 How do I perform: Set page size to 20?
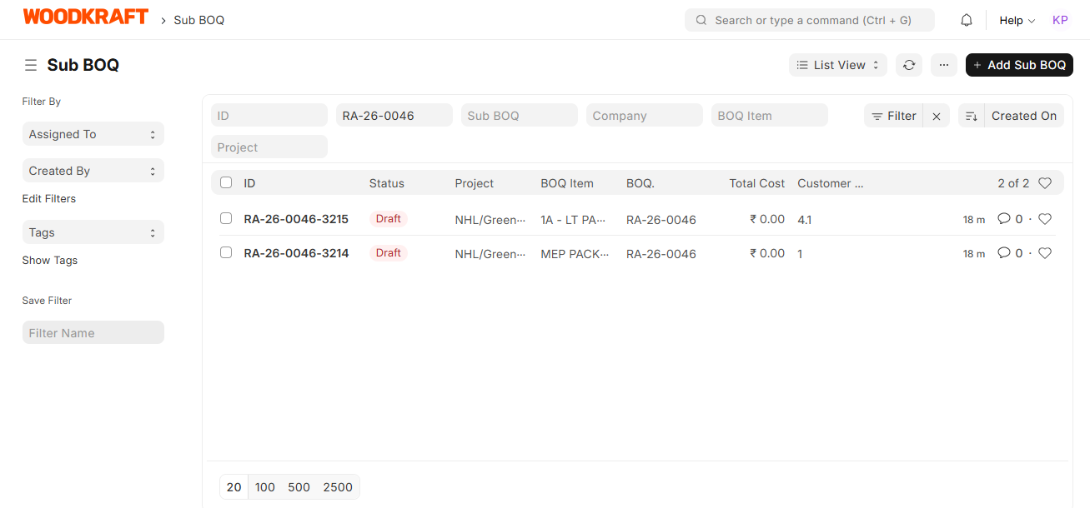234,487
